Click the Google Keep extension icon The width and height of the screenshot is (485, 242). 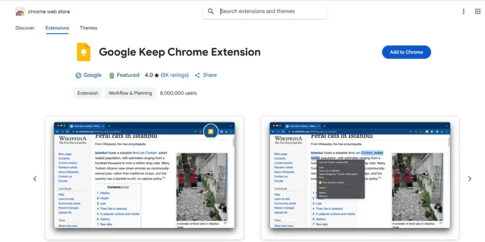(x=83, y=52)
